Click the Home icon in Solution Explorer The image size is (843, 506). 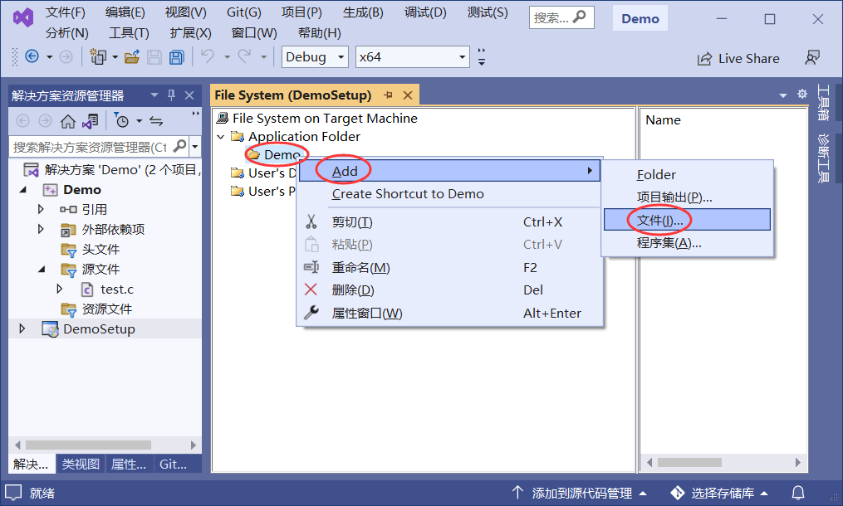[68, 121]
